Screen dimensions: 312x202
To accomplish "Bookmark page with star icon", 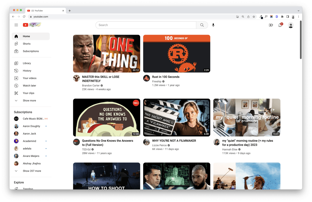I will point(254,17).
